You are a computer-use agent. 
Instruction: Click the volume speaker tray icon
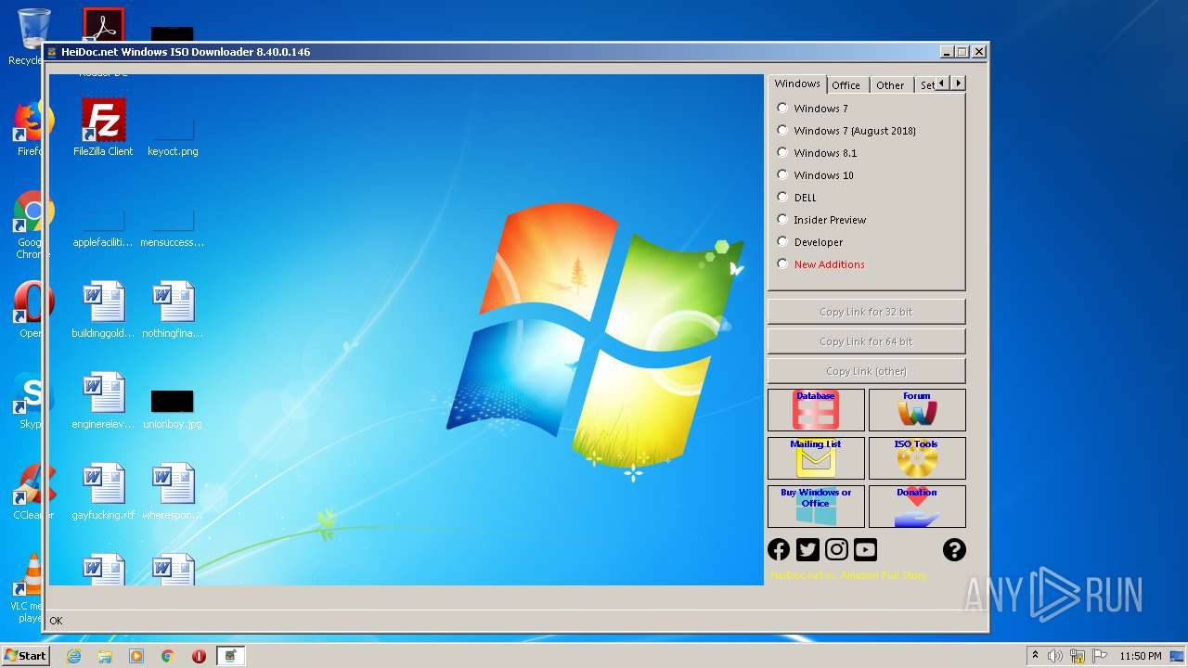pyautogui.click(x=1055, y=656)
